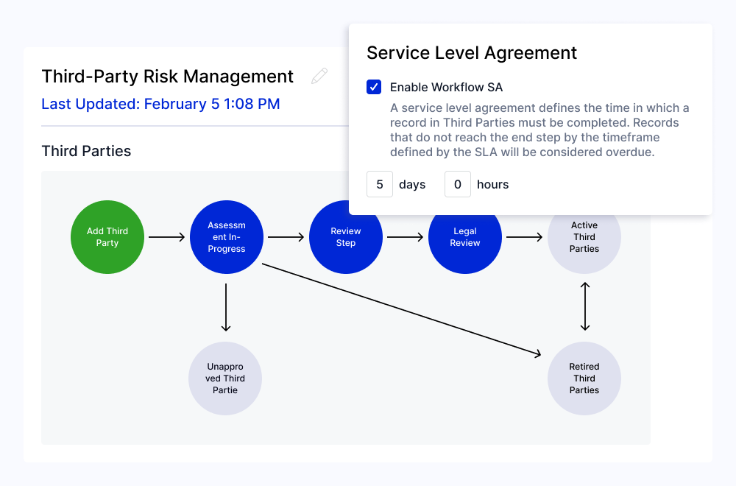Select the green Add Third Party node
The height and width of the screenshot is (486, 736).
[107, 237]
